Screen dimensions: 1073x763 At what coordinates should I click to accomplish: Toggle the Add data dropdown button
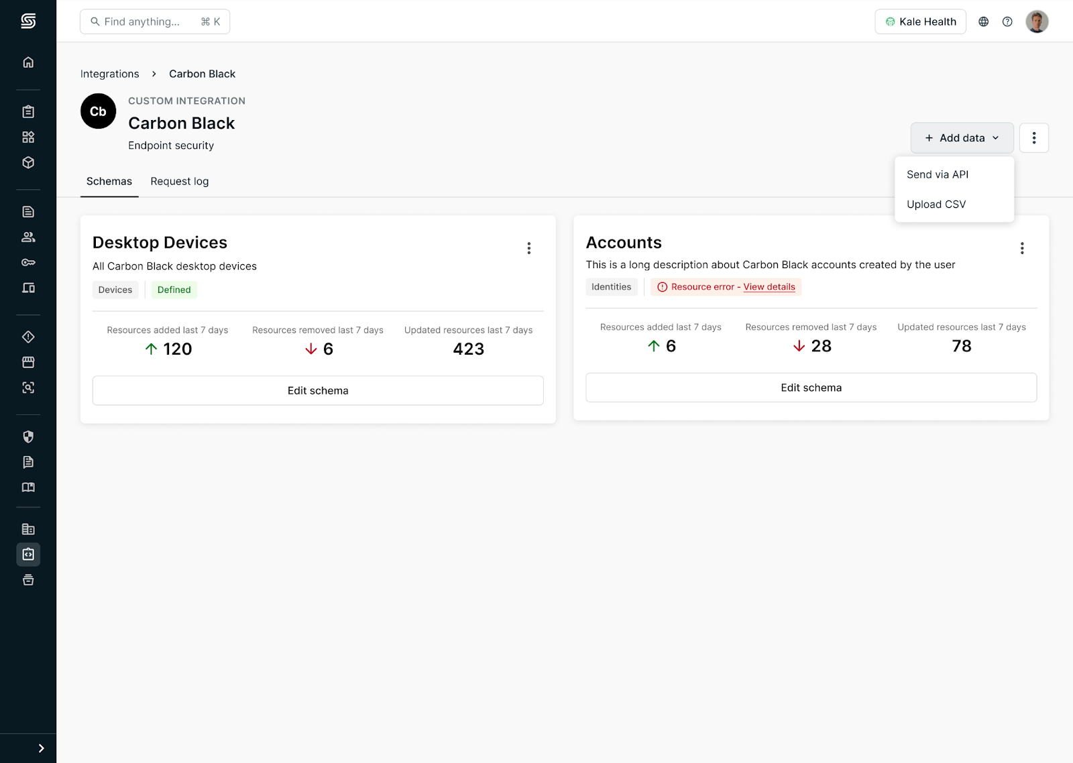[x=962, y=138]
